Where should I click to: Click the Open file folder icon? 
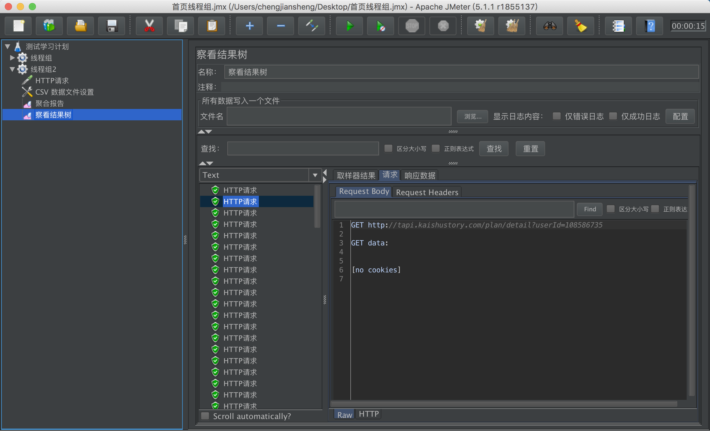pyautogui.click(x=81, y=26)
